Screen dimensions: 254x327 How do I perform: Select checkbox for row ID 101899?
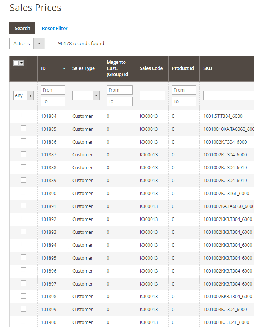[x=24, y=309]
